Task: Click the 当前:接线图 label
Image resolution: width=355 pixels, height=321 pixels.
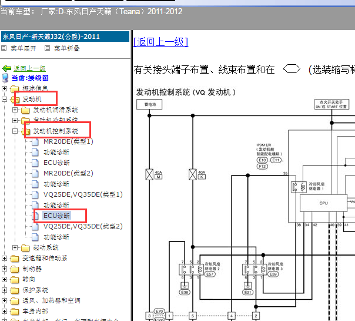Action: (30, 78)
